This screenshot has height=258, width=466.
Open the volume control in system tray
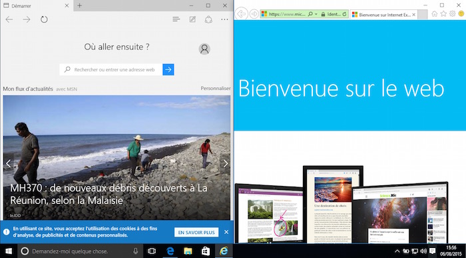tap(423, 251)
